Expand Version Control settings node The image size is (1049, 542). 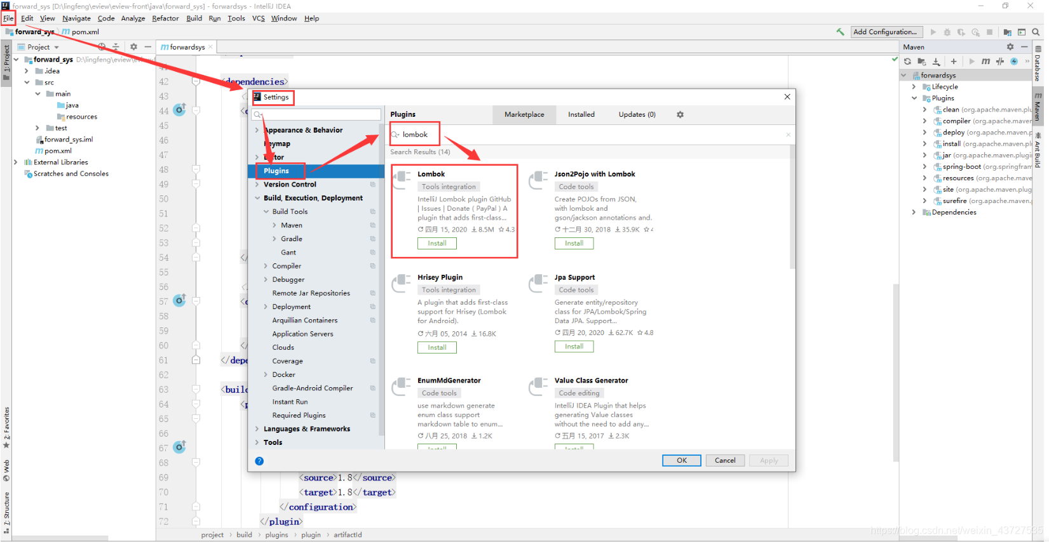pyautogui.click(x=257, y=185)
